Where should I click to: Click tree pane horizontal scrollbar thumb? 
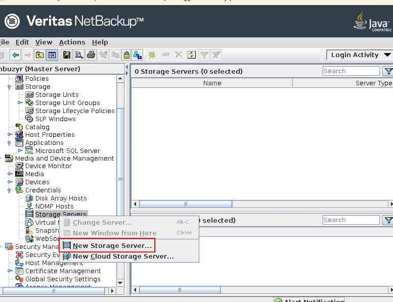pyautogui.click(x=54, y=291)
